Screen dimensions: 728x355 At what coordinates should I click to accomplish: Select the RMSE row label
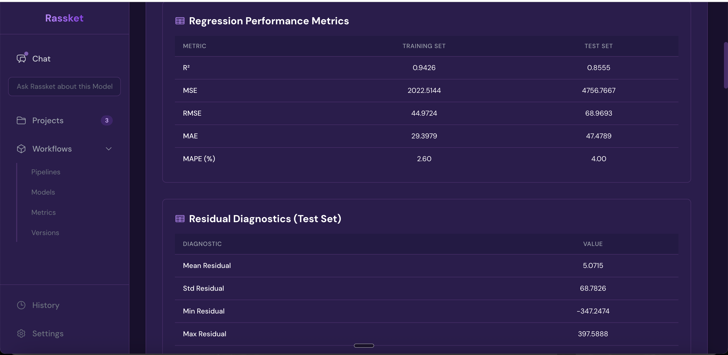coord(192,113)
